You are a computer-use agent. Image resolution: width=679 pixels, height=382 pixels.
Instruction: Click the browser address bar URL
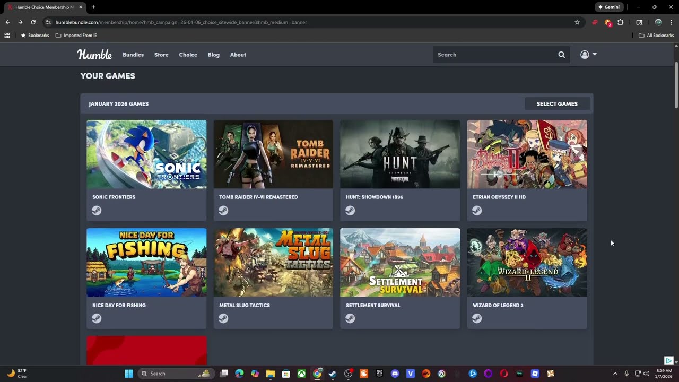click(181, 22)
